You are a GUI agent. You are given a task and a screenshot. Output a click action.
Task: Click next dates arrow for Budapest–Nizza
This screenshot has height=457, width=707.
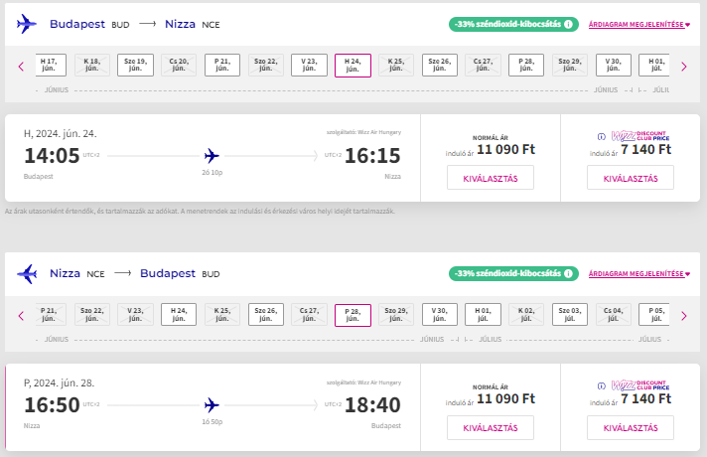683,67
